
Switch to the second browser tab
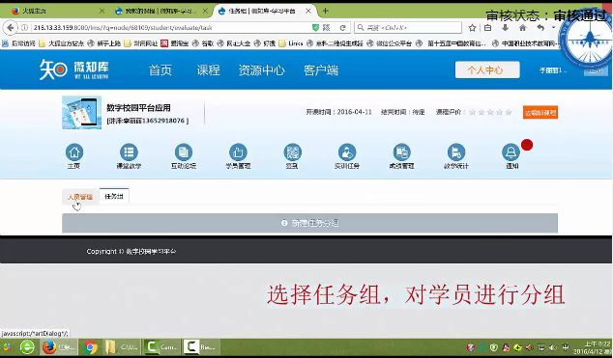161,11
